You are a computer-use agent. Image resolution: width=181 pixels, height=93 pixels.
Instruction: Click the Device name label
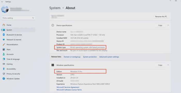(x=61, y=32)
